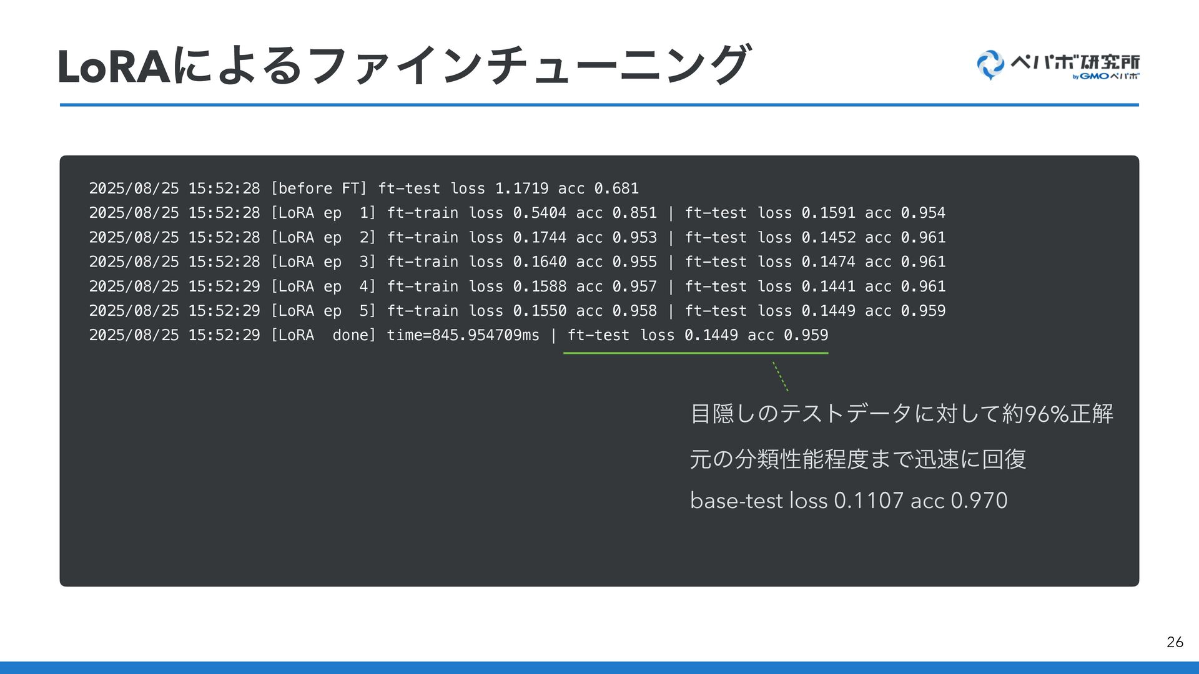
Task: Click the slide page number 26
Action: coord(1175,642)
